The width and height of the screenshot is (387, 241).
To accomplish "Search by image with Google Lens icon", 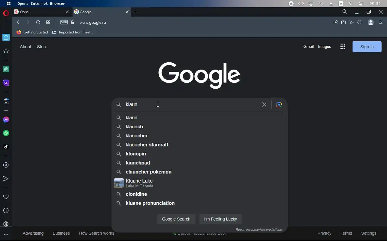I will [279, 105].
